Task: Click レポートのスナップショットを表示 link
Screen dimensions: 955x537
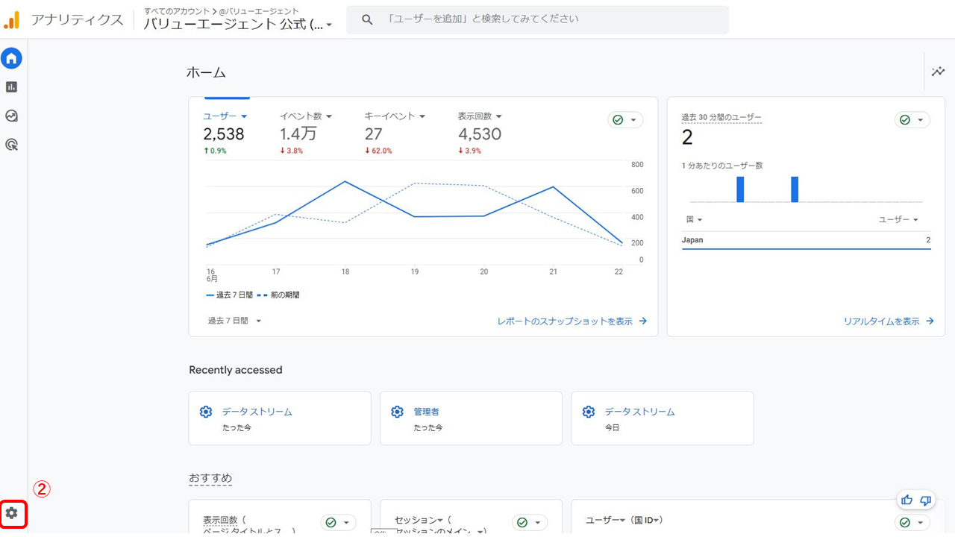Action: tap(572, 321)
